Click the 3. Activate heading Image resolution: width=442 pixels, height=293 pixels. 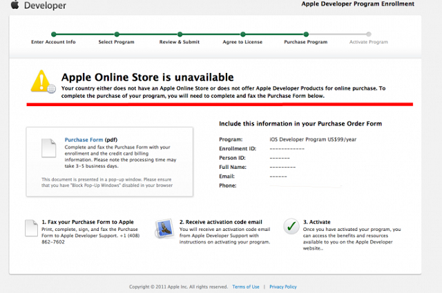(x=316, y=222)
